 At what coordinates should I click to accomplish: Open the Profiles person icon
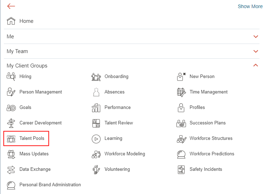click(181, 108)
